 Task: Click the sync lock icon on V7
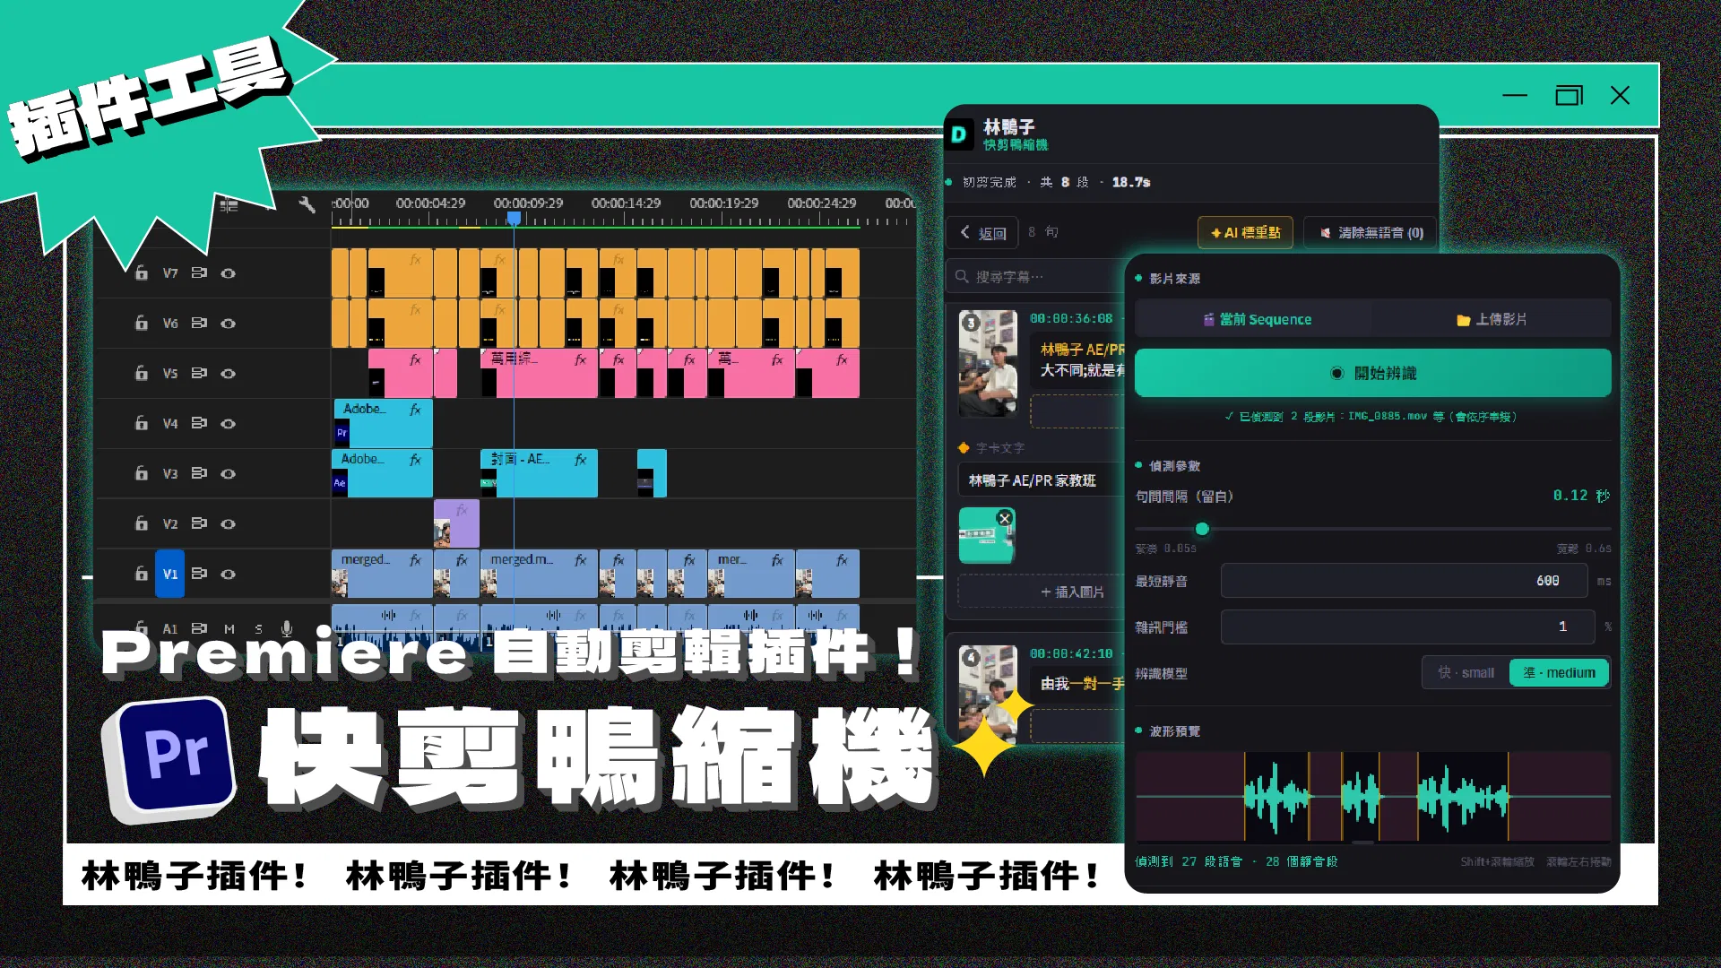pyautogui.click(x=199, y=272)
